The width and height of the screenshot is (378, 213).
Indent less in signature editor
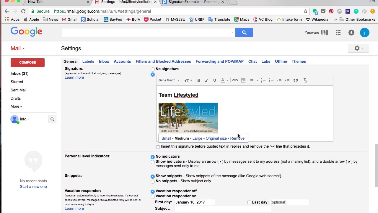tap(279, 80)
